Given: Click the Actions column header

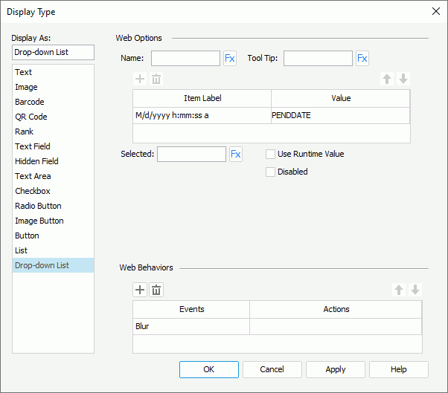Looking at the screenshot, I should click(x=336, y=310).
